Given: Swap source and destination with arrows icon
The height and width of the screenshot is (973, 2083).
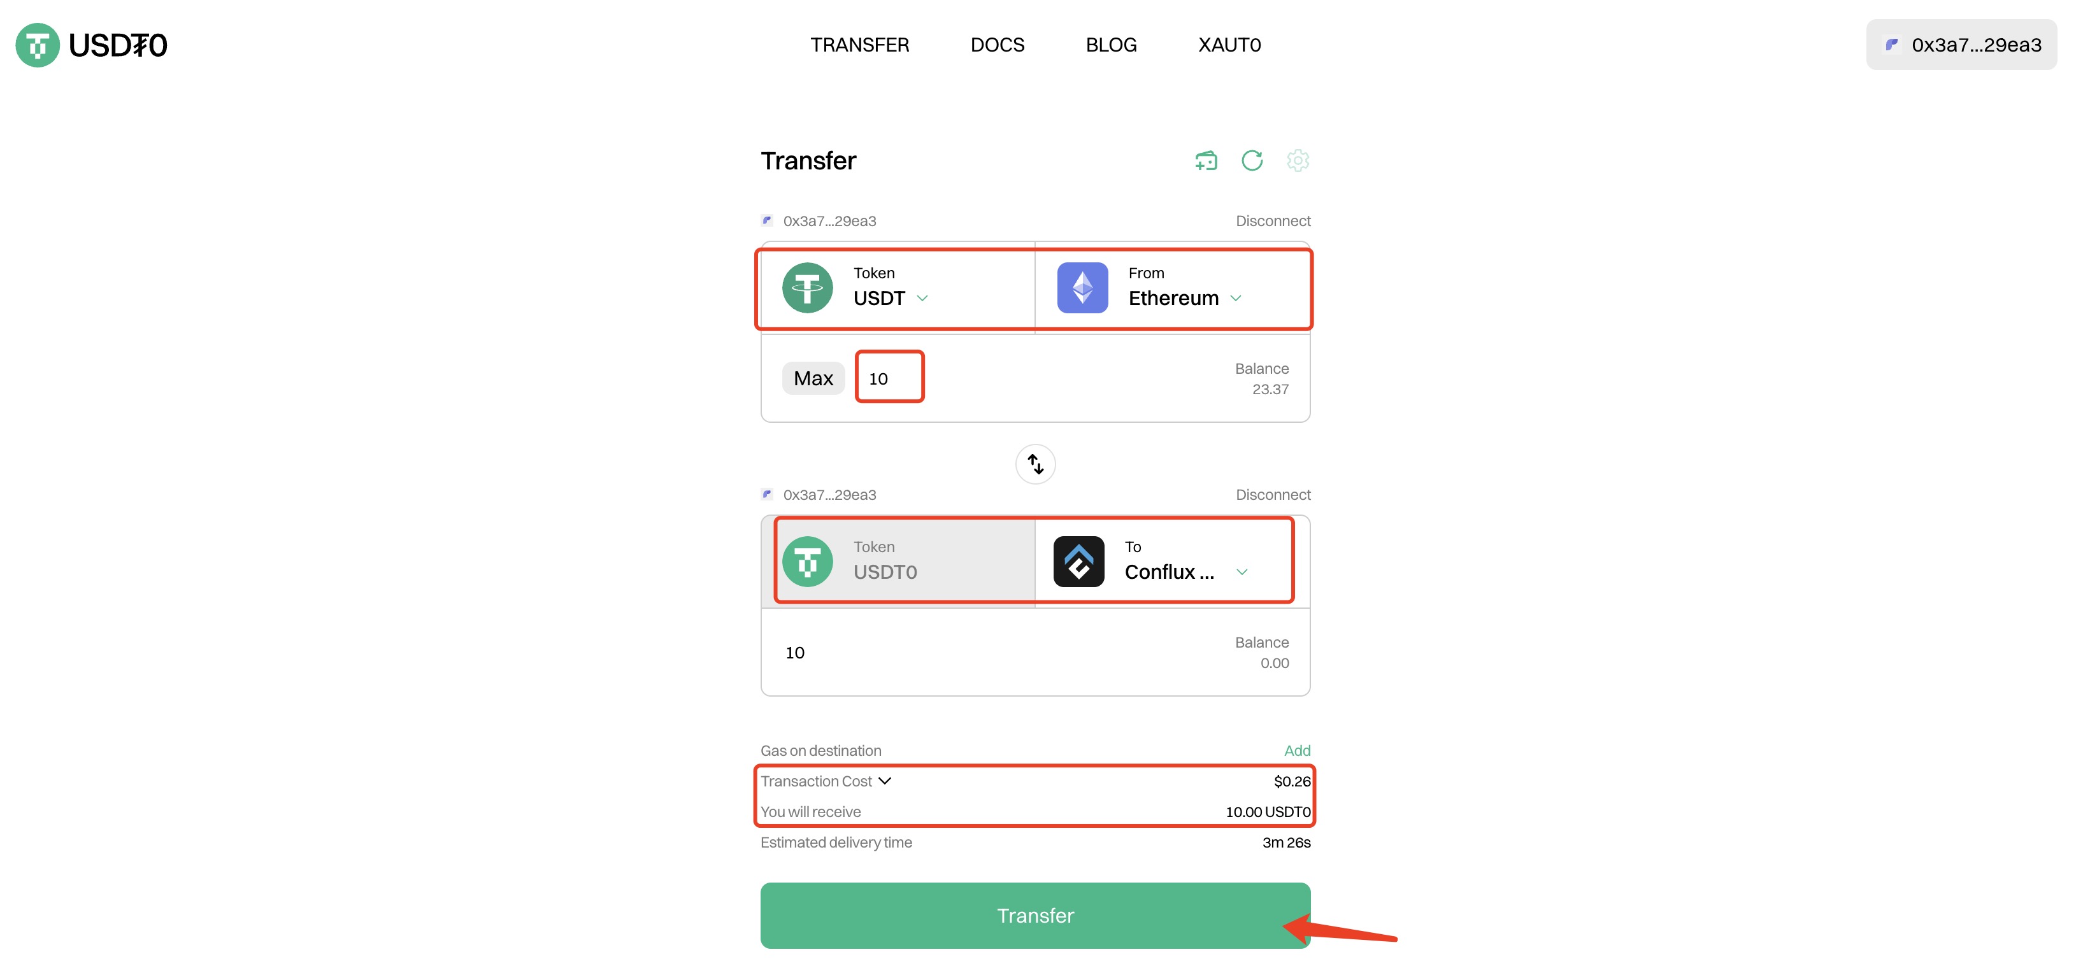Looking at the screenshot, I should point(1035,464).
